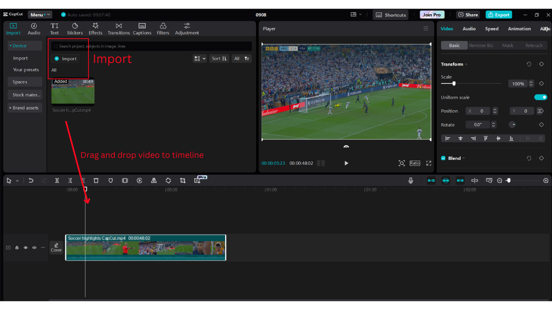552x310 pixels.
Task: Click the Freeze frame icon
Action: click(125, 181)
